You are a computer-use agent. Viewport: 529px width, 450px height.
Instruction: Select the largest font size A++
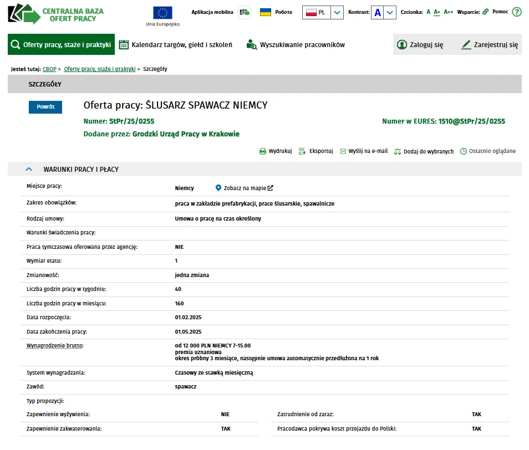(x=448, y=12)
